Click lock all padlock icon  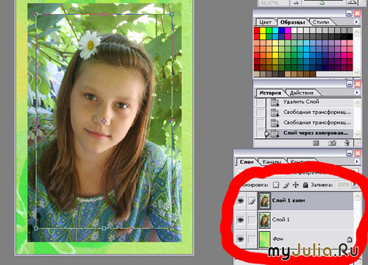pos(305,185)
